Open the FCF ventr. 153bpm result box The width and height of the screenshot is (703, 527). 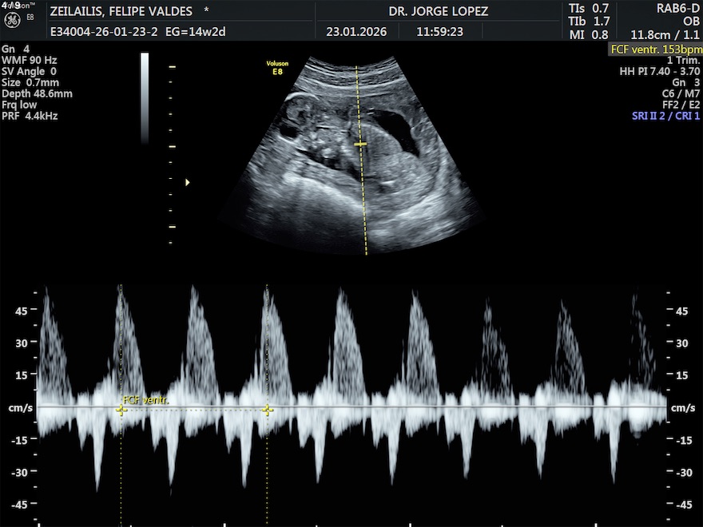coord(655,49)
